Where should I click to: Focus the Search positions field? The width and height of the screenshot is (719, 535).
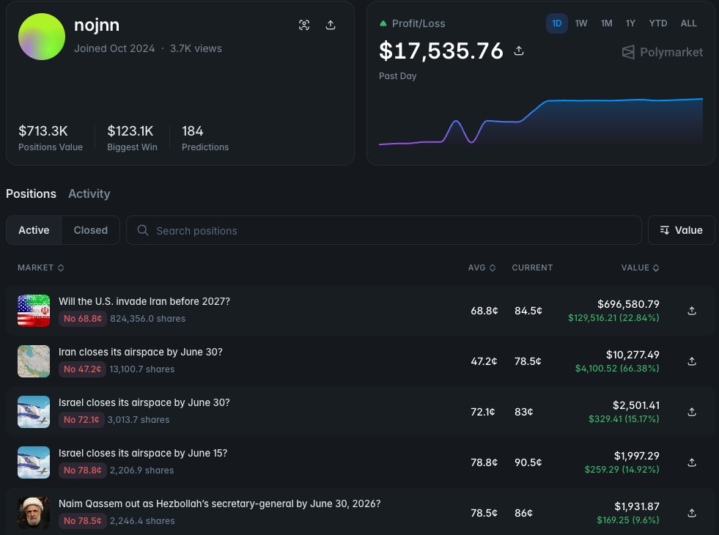coord(384,230)
